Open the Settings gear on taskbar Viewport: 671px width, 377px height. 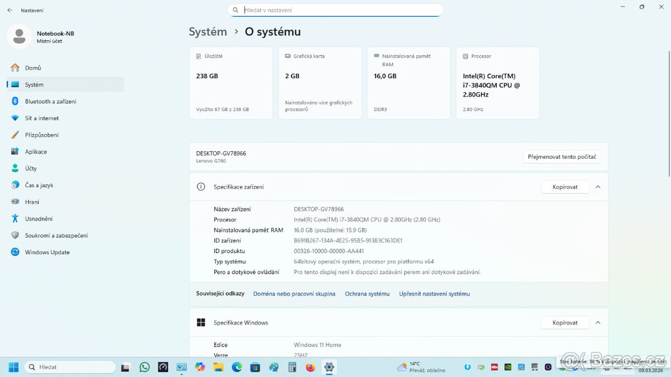coord(329,367)
